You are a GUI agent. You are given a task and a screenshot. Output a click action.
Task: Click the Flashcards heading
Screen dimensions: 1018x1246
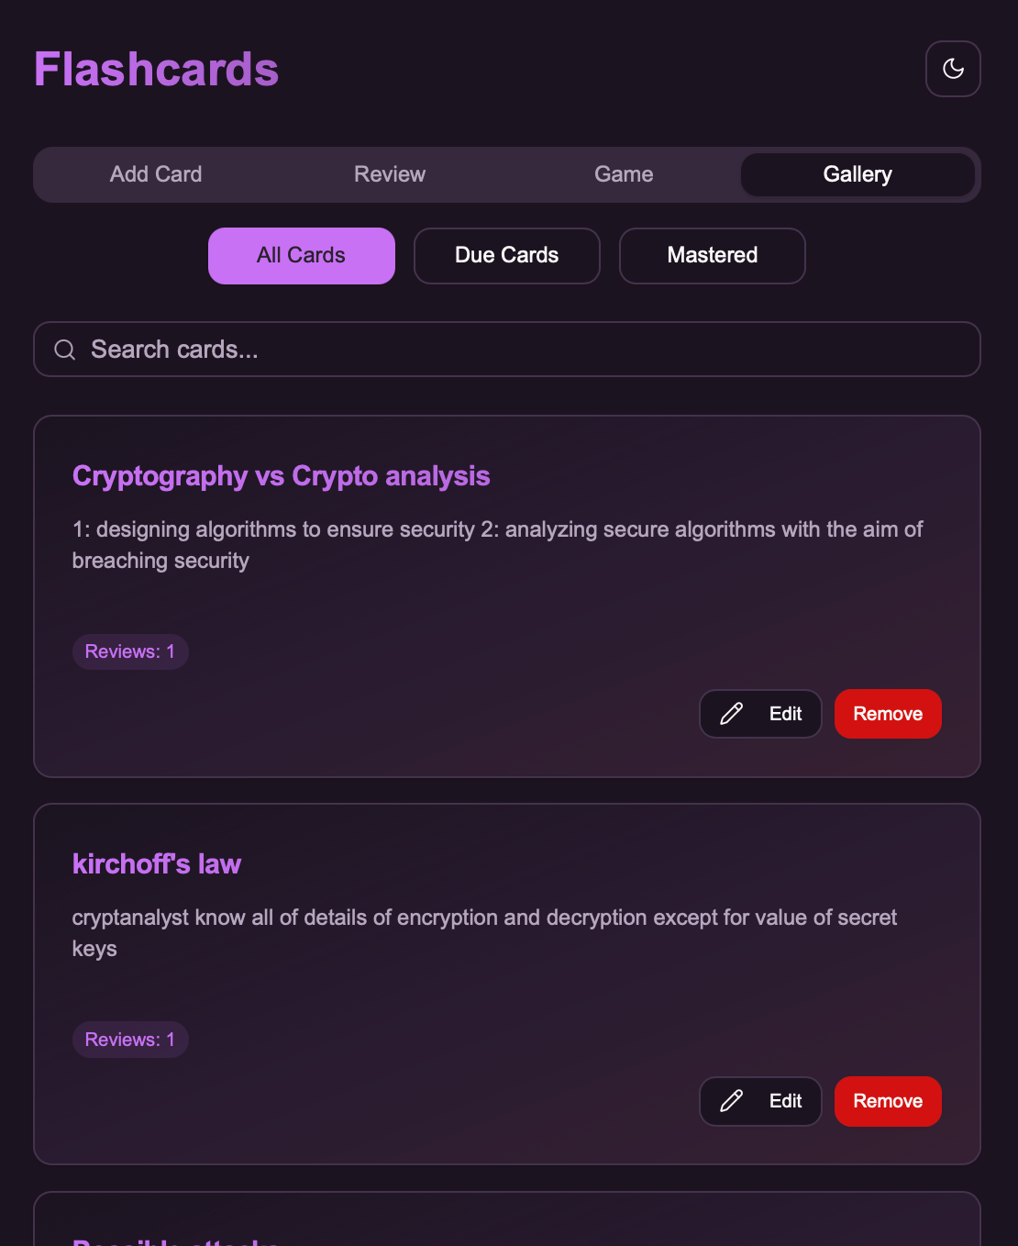[x=156, y=70]
